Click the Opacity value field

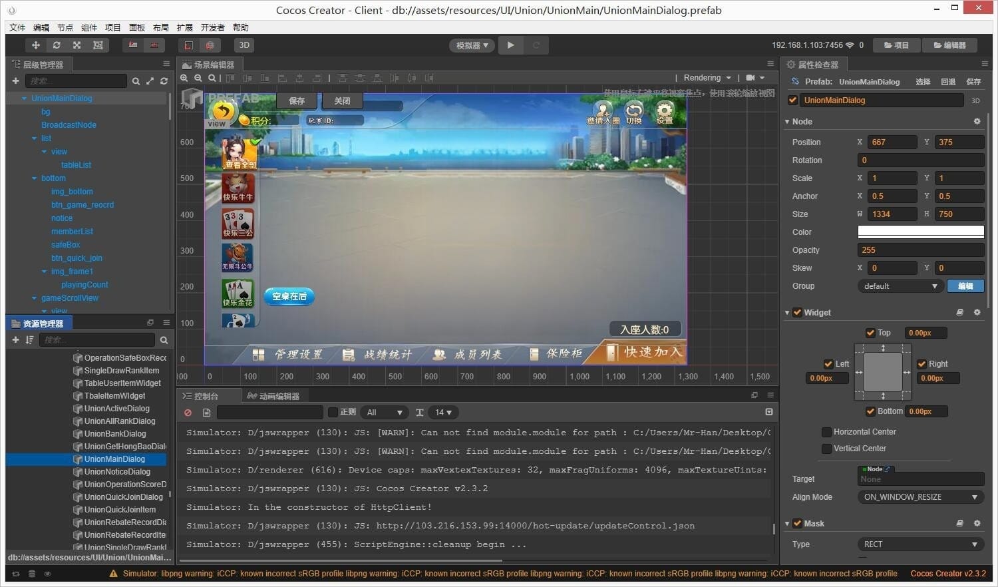[x=921, y=250]
